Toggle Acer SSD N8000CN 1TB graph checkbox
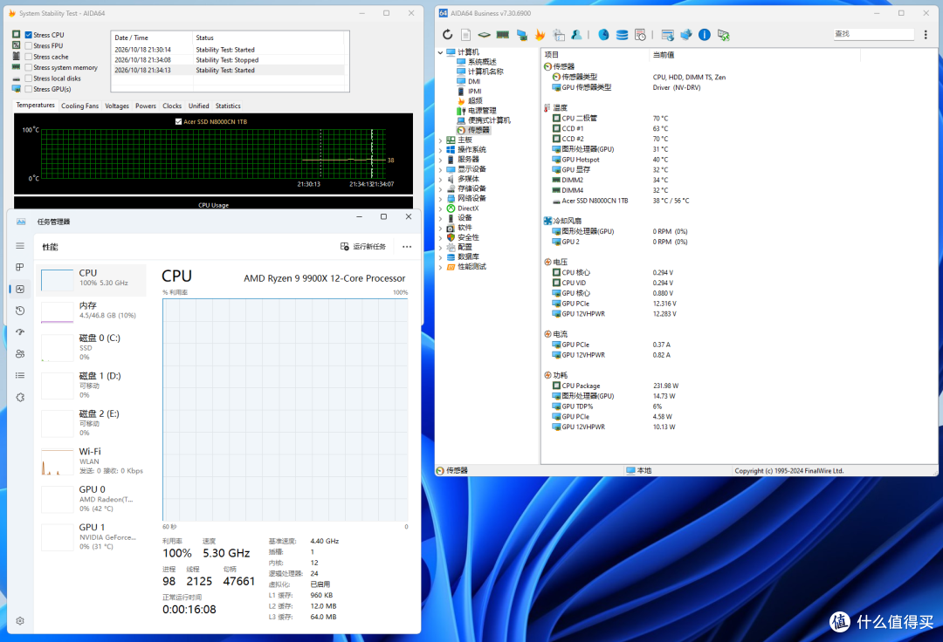Image resolution: width=943 pixels, height=642 pixels. pos(178,121)
